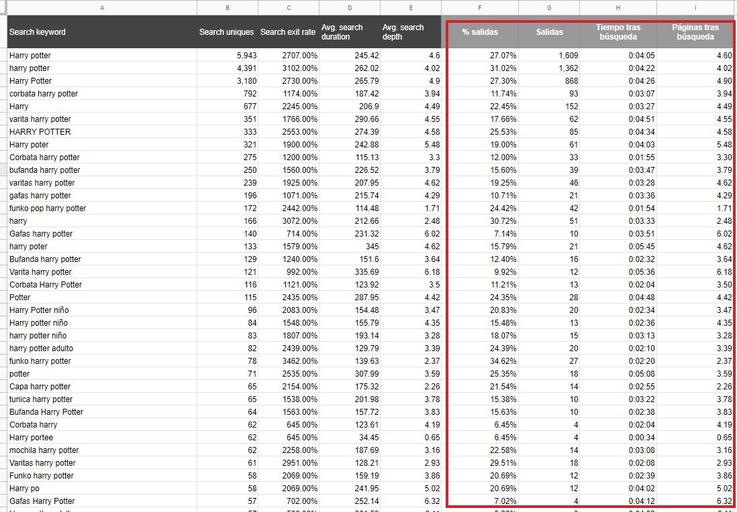Image resolution: width=737 pixels, height=512 pixels.
Task: Click search uniques value 5,943
Action: (x=228, y=56)
